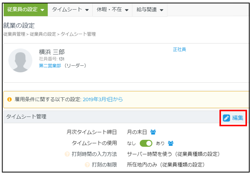Click the employee avatar placeholder image
The width and height of the screenshot is (250, 174).
pyautogui.click(x=20, y=60)
